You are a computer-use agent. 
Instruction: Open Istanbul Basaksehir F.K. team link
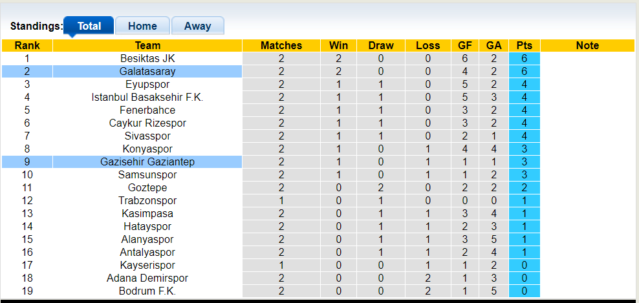147,97
